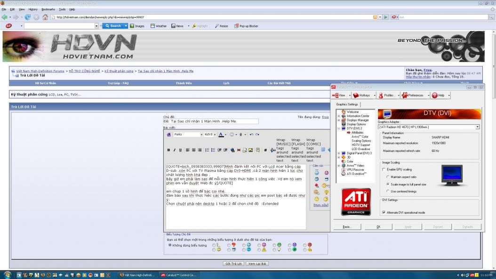Select Scale image to full panel size
Image resolution: width=496 pixels, height=279 pixels.
[388, 184]
